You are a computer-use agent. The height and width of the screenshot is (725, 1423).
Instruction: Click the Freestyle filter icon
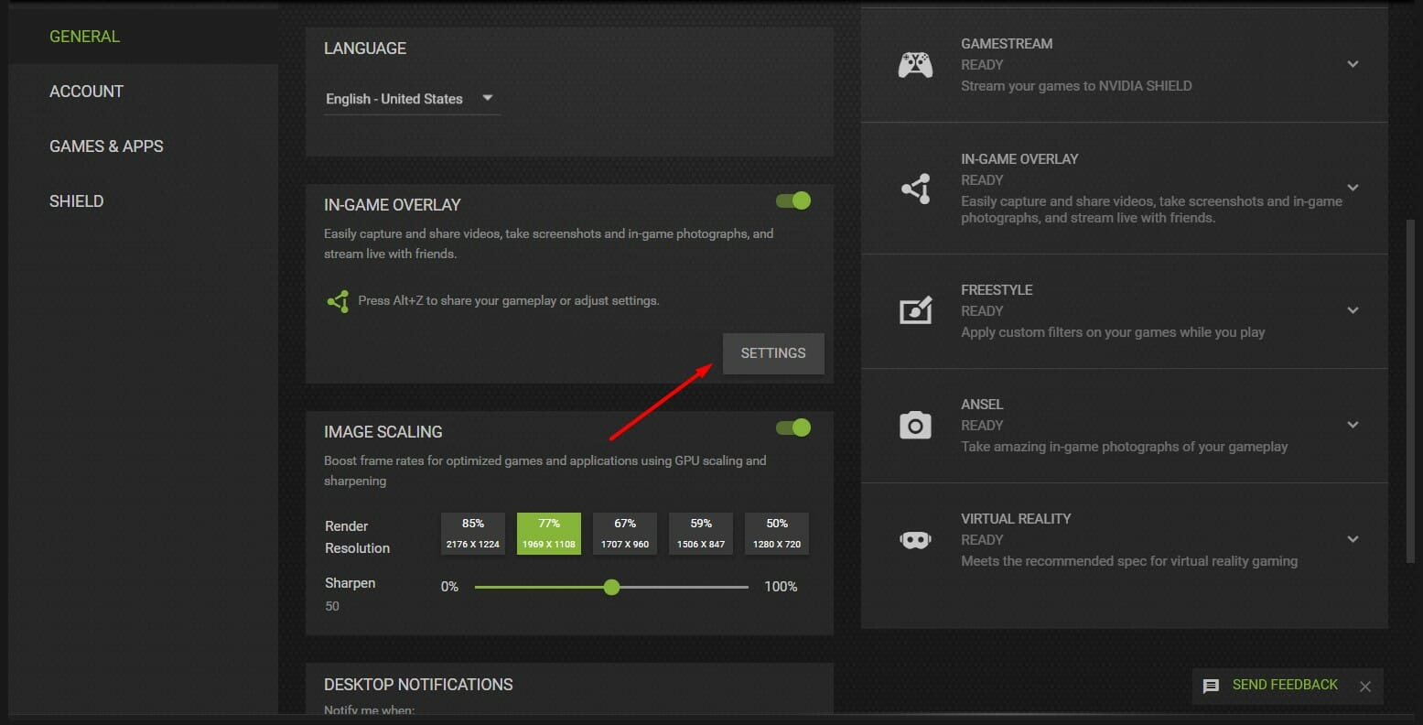pyautogui.click(x=915, y=310)
